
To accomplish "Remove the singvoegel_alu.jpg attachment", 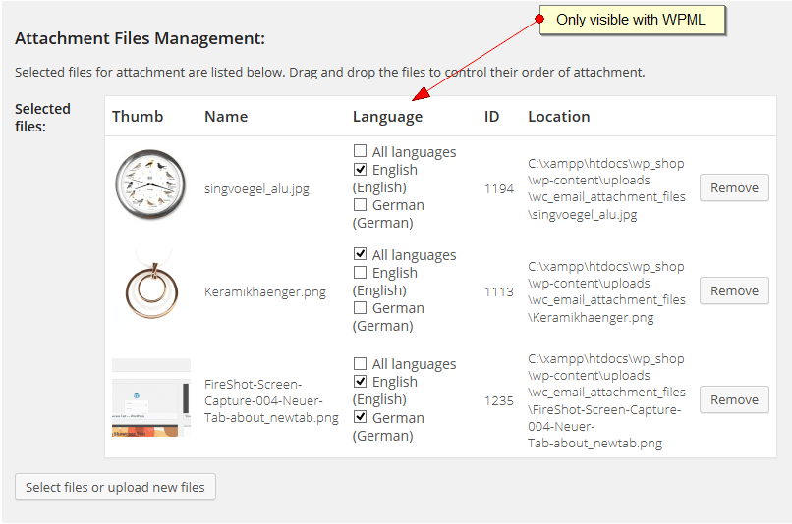I will point(734,187).
